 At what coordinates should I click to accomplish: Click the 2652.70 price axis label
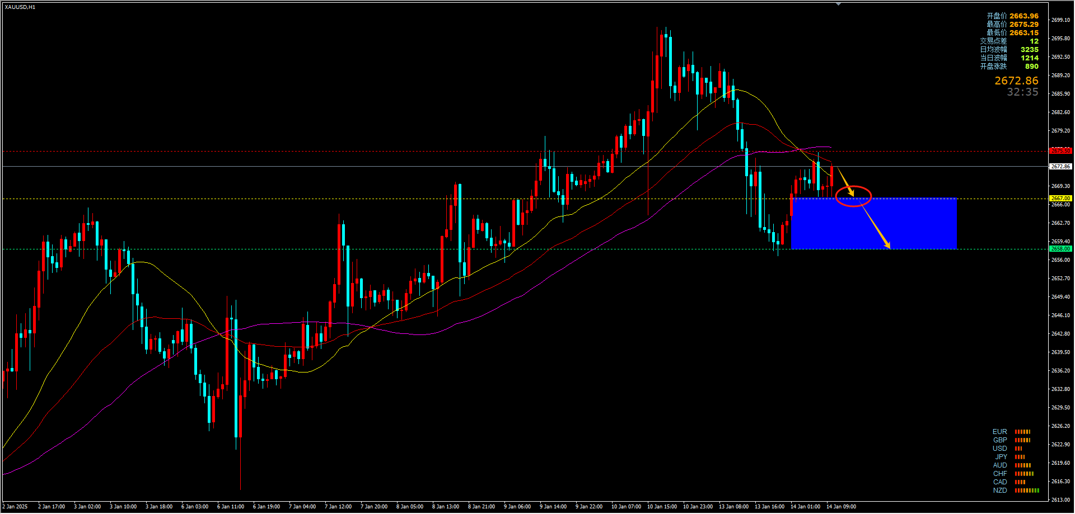pos(1060,279)
